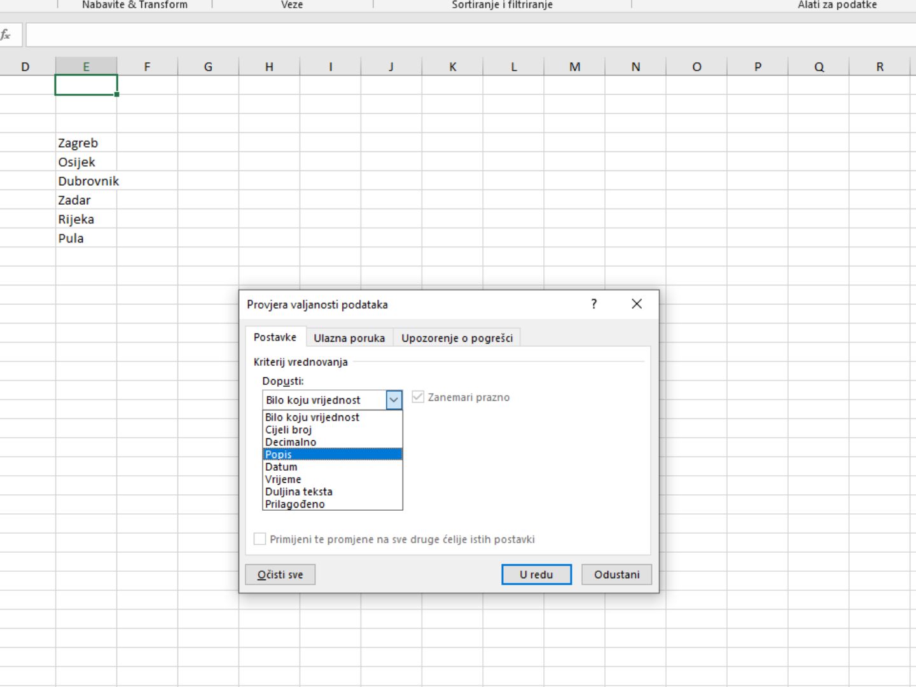Open the Ulazna poruka tab
The height and width of the screenshot is (687, 916).
point(349,338)
